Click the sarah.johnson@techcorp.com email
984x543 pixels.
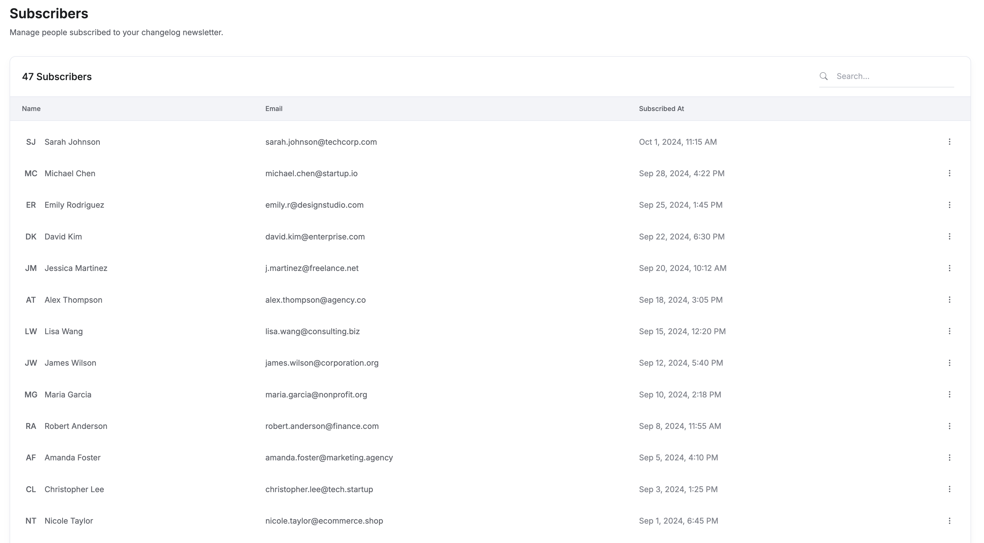click(321, 142)
